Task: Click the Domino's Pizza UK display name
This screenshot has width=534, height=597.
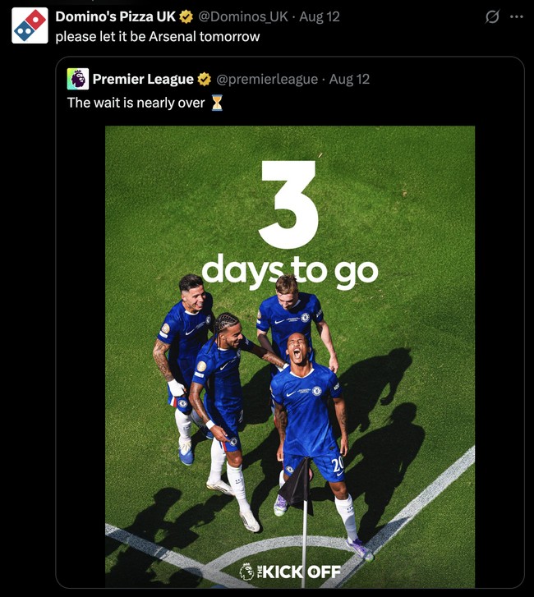Action: coord(115,16)
